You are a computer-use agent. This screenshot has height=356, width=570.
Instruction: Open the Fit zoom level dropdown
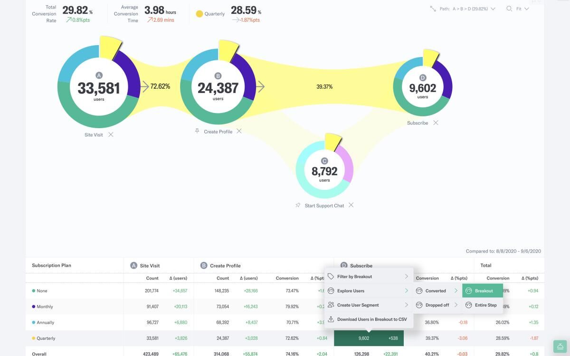[x=527, y=9]
